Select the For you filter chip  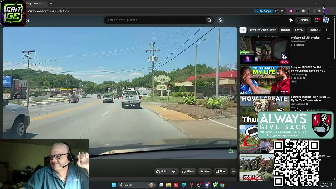(299, 30)
